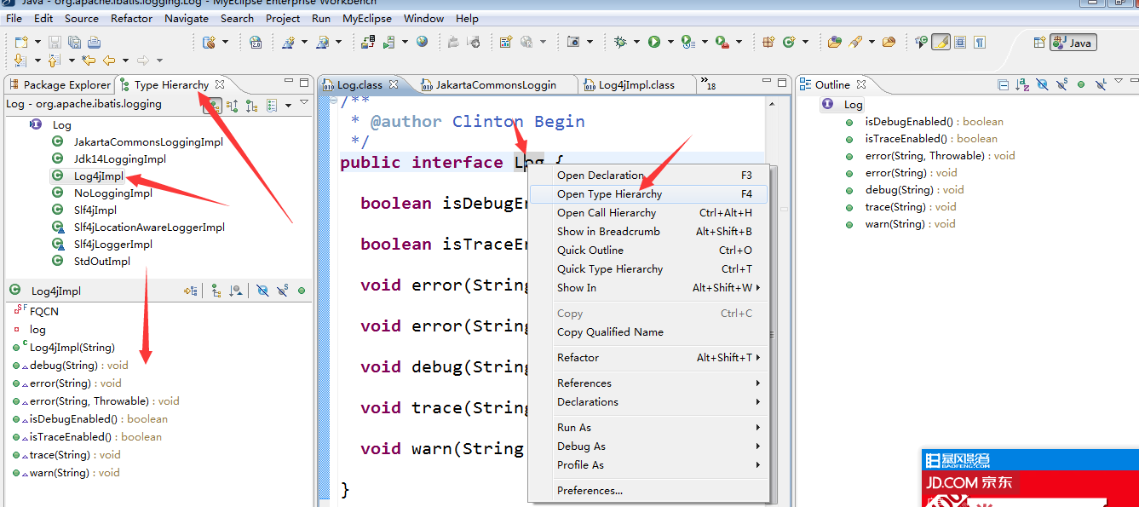Select Slf4jLoggerImpl in hierarchy tree
The height and width of the screenshot is (507, 1139).
(112, 245)
